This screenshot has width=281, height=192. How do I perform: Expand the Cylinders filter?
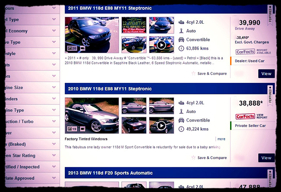[32, 99]
